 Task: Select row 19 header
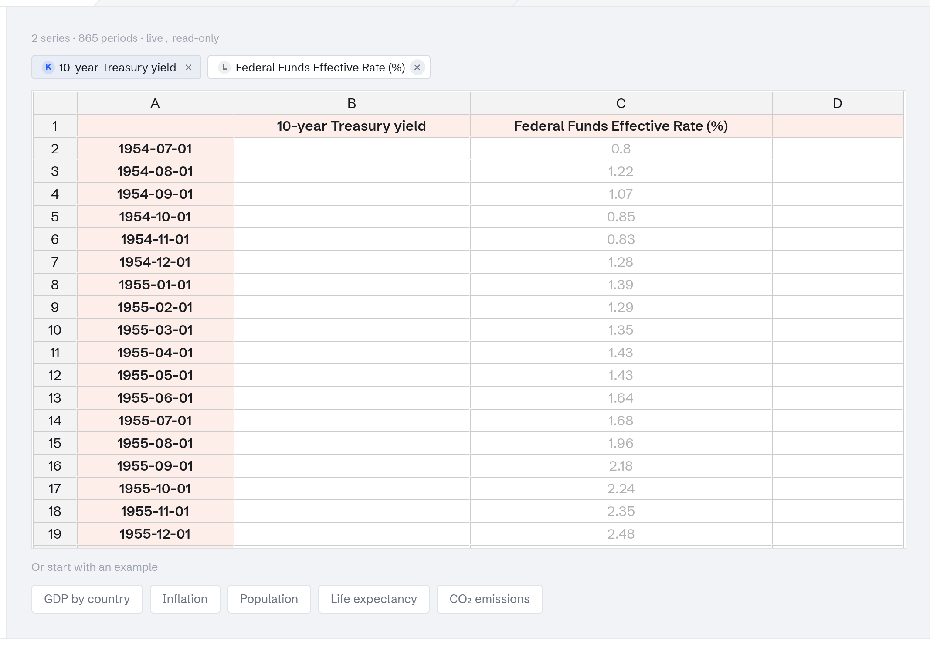coord(55,534)
